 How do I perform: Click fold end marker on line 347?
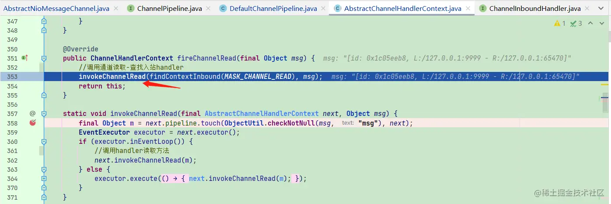point(44,21)
